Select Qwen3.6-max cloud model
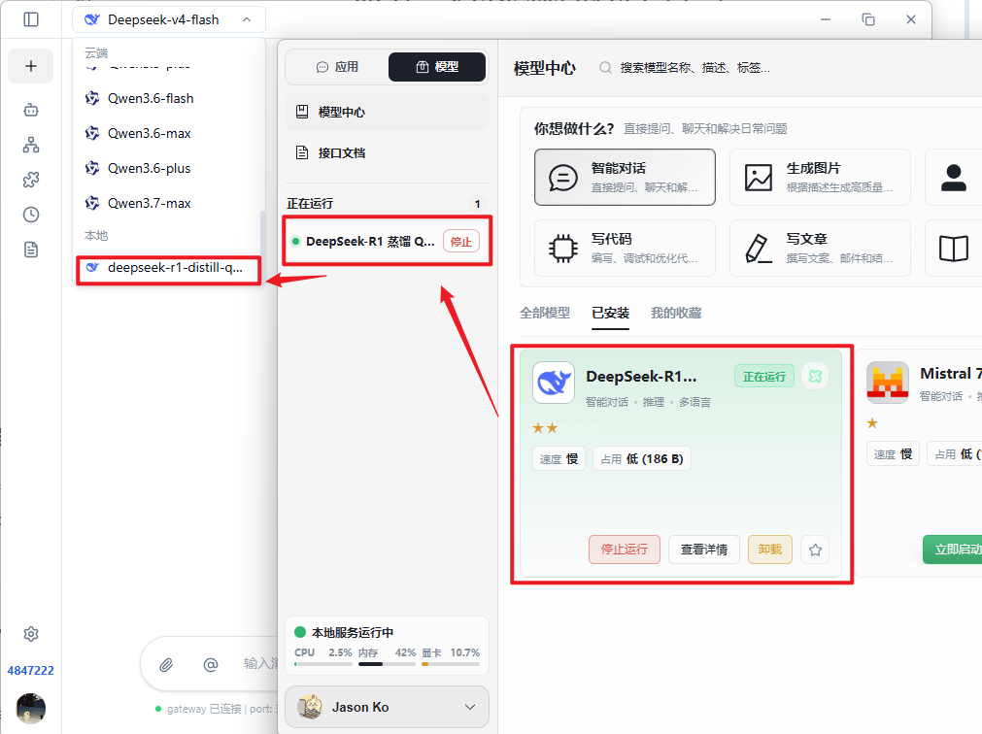The height and width of the screenshot is (734, 982). [x=167, y=133]
